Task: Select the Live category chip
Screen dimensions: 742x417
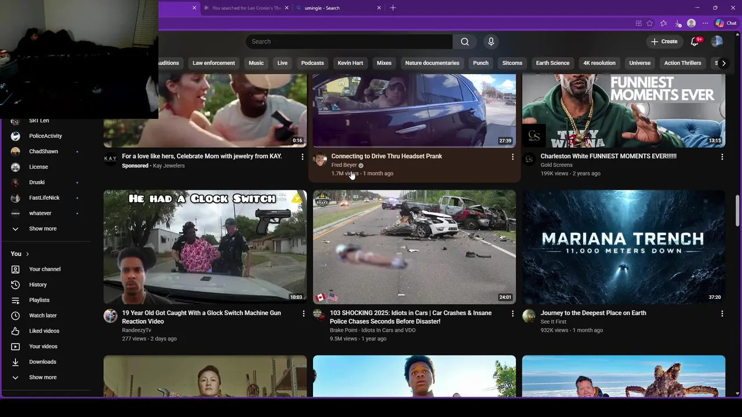Action: click(x=282, y=63)
